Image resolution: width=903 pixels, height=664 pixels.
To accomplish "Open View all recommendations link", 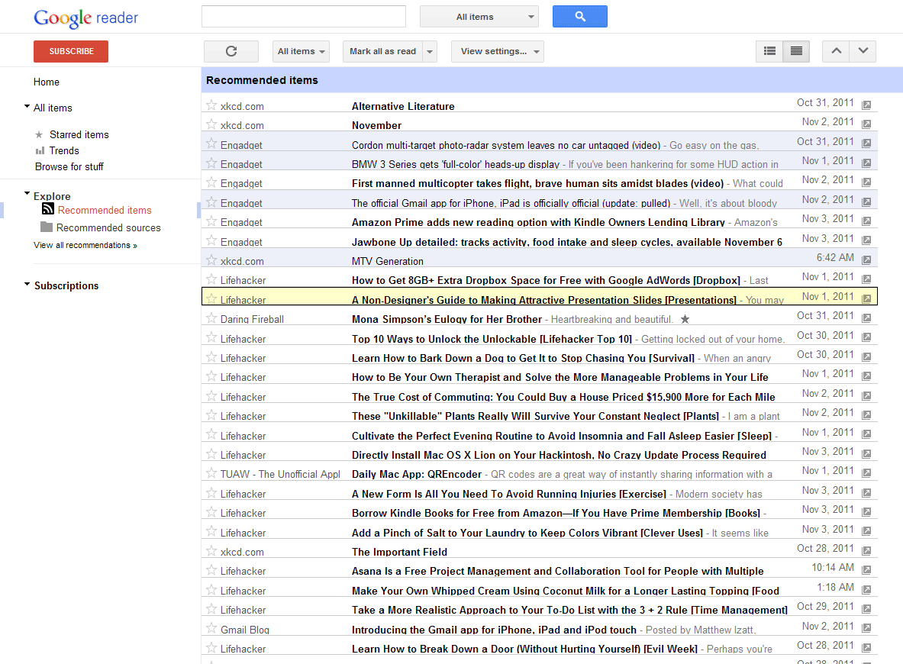I will click(85, 245).
